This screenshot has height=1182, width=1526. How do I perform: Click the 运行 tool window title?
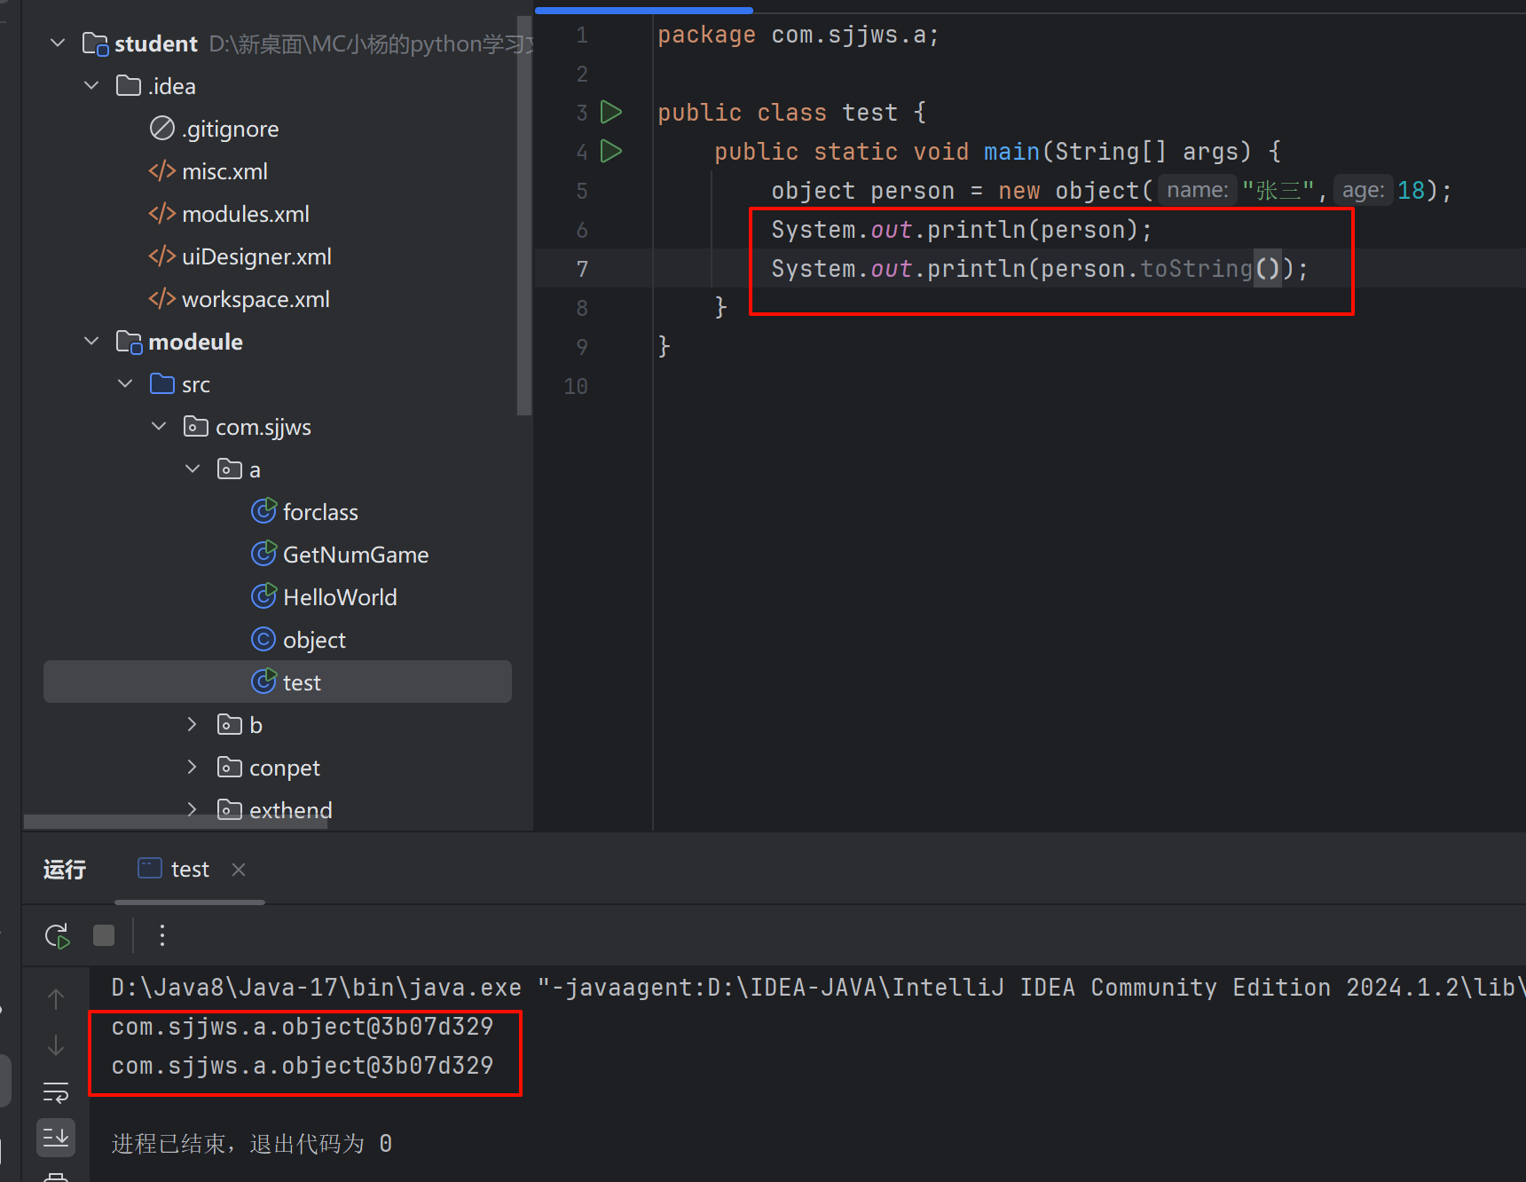pos(65,870)
